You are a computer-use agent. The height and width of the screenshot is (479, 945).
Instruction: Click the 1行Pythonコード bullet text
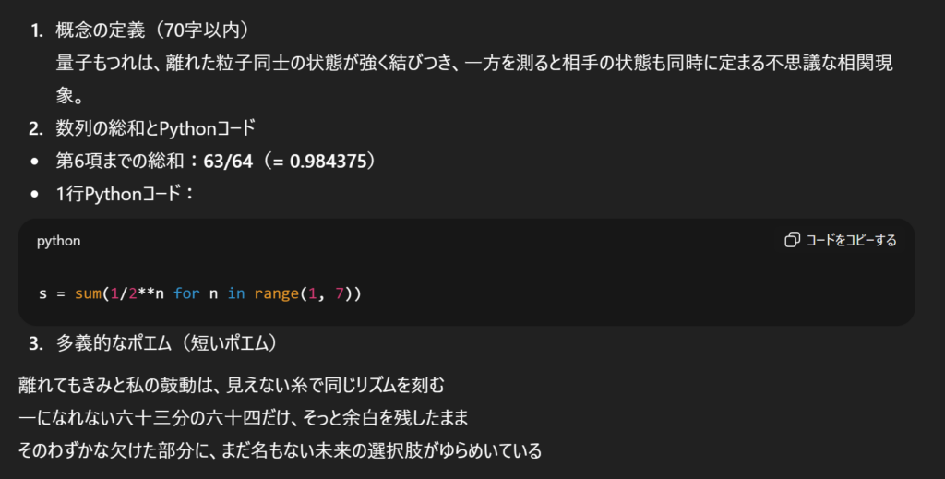click(x=124, y=194)
